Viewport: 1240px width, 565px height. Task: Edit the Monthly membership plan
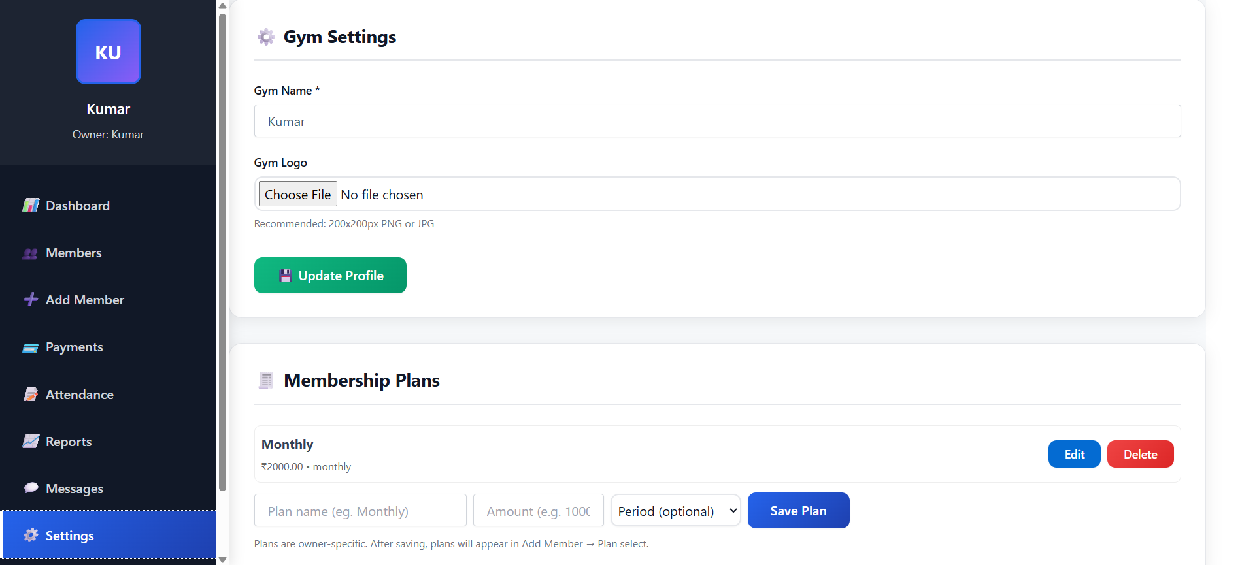click(x=1074, y=453)
